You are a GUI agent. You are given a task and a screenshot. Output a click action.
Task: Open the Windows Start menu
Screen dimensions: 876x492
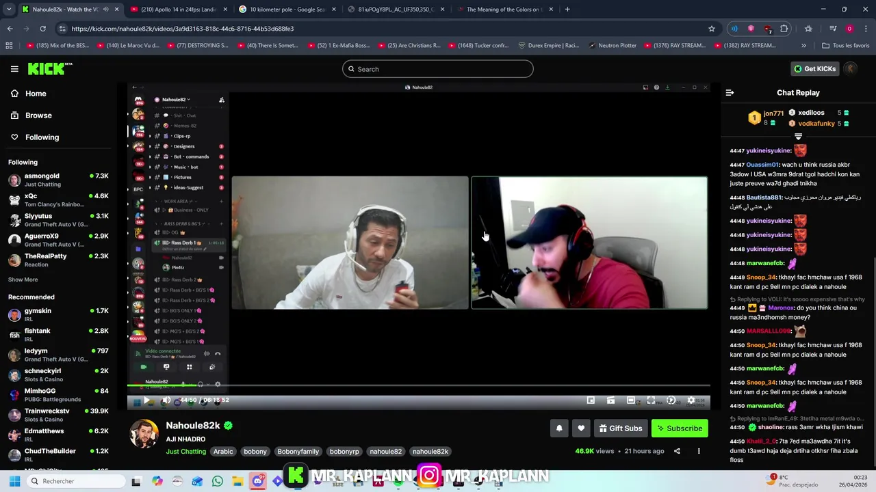tap(14, 481)
